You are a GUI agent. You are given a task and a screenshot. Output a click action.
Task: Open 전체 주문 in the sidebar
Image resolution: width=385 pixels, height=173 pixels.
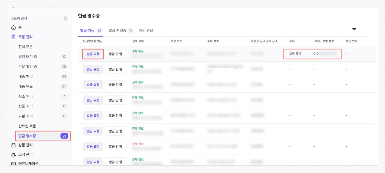26,47
